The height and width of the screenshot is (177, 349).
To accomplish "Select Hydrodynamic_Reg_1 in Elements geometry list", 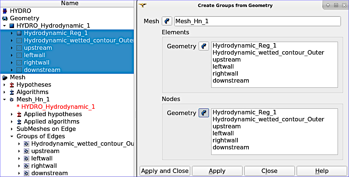I will 244,46.
